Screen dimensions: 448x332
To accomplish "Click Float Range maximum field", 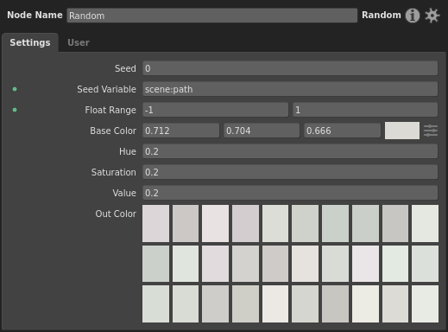I will coord(365,110).
